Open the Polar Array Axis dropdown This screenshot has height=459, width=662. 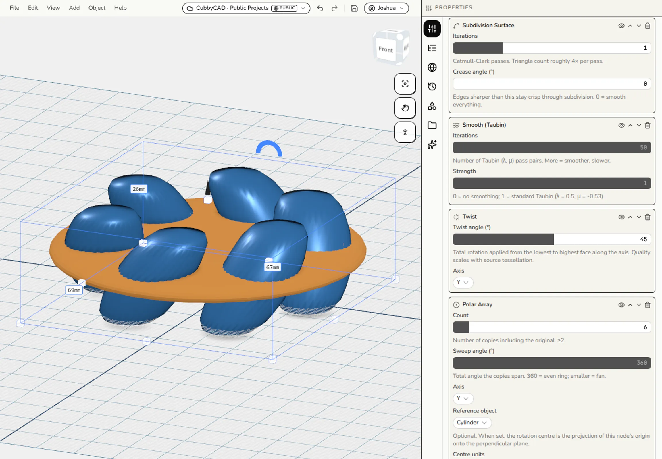463,398
